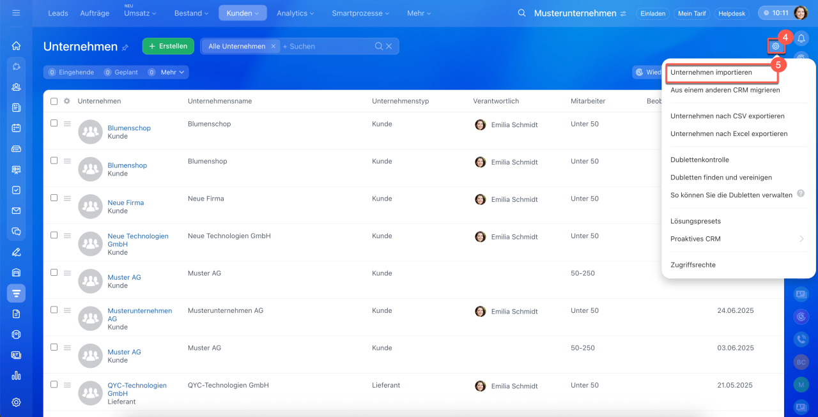
Task: Open the hamburger menu icon
Action: tap(16, 13)
